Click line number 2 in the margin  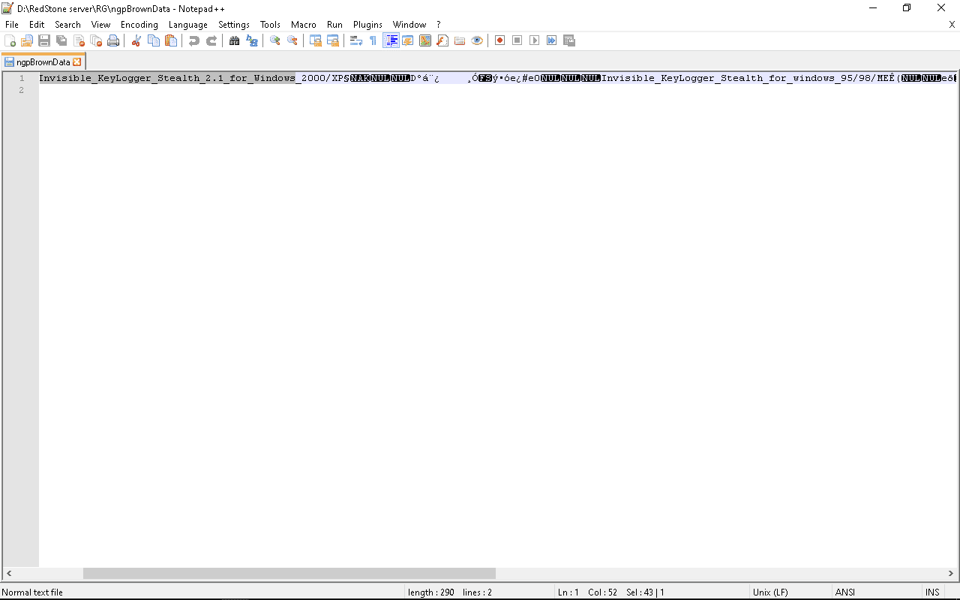coord(22,90)
